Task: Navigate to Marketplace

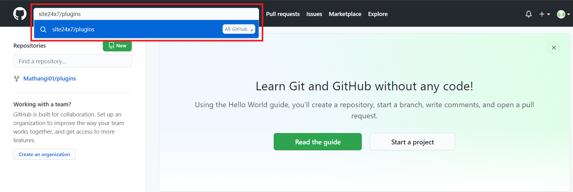Action: pos(345,14)
